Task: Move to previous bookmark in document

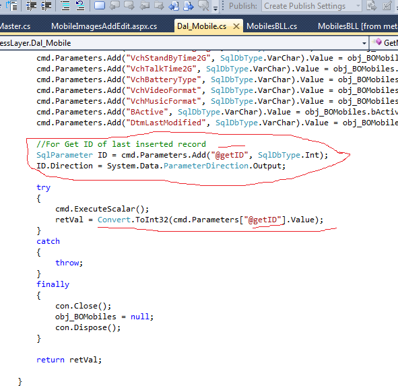Action: pos(174,5)
